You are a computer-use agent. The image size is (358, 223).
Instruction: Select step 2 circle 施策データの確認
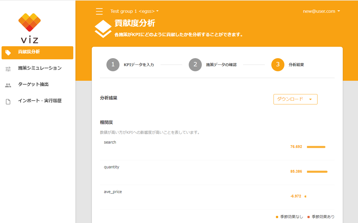(195, 65)
